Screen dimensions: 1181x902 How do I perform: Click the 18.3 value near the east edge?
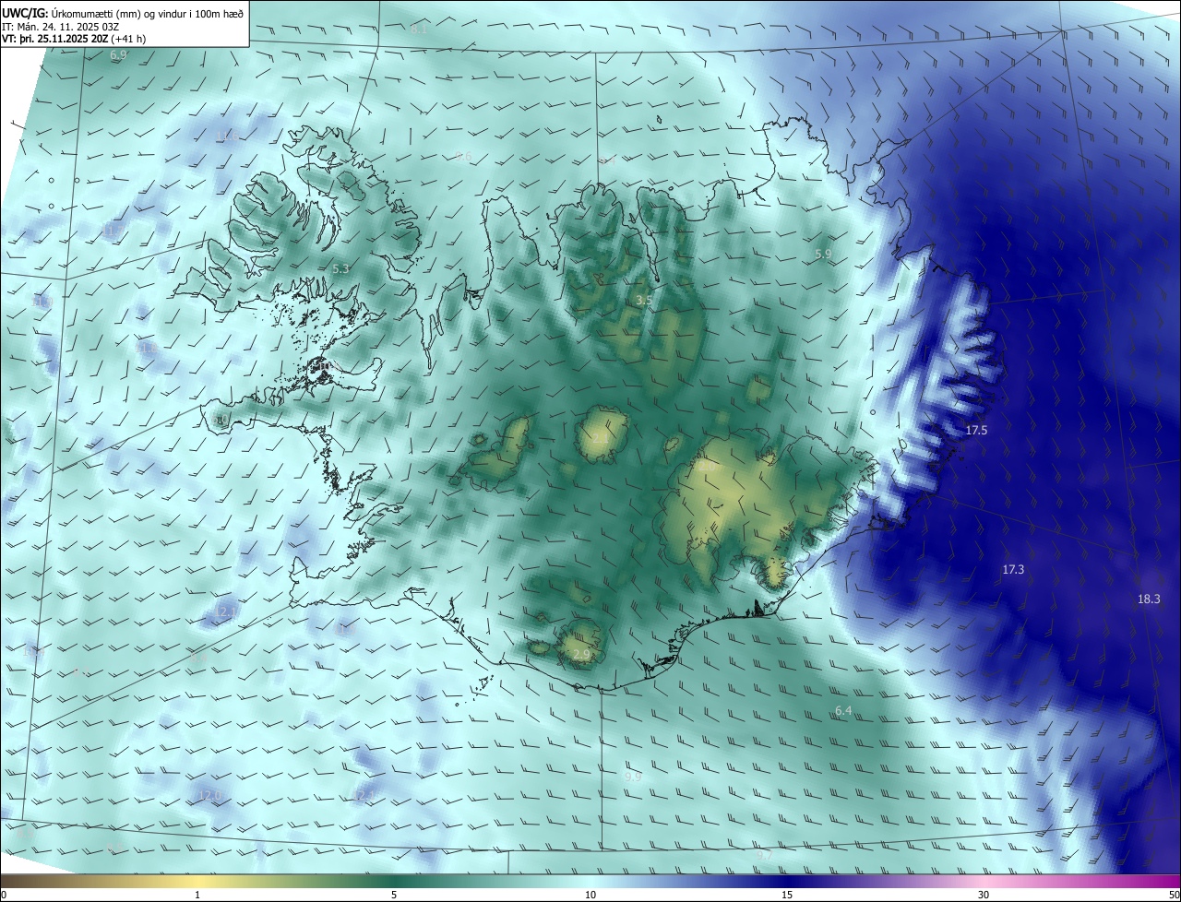tap(1149, 599)
